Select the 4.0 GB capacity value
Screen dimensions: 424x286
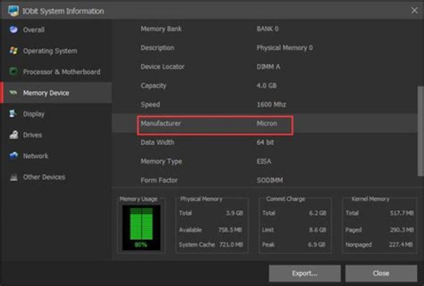(x=267, y=86)
